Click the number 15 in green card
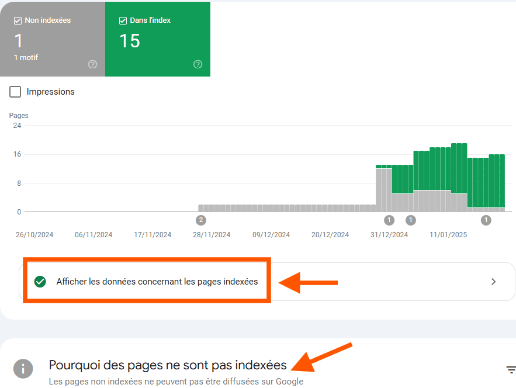 click(x=130, y=41)
